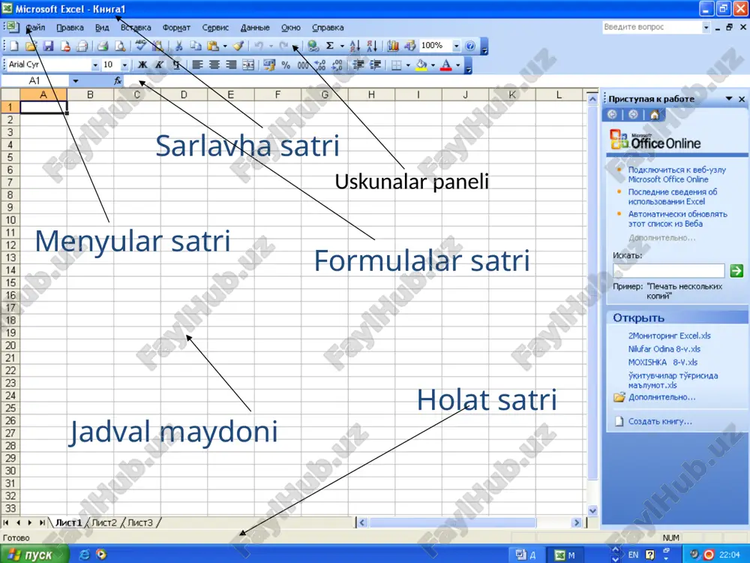Image resolution: width=750 pixels, height=563 pixels.
Task: Click the AutoSum sigma icon
Action: 330,46
